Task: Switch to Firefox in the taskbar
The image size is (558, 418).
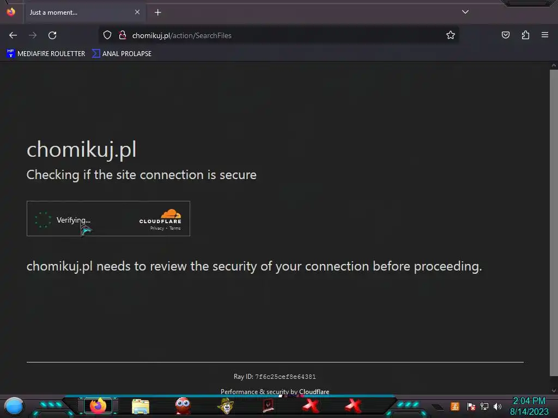Action: [98, 406]
